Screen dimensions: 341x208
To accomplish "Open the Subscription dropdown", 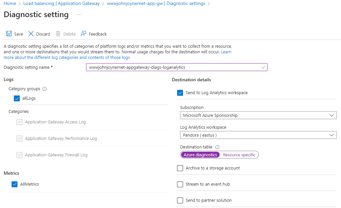I will [x=258, y=116].
